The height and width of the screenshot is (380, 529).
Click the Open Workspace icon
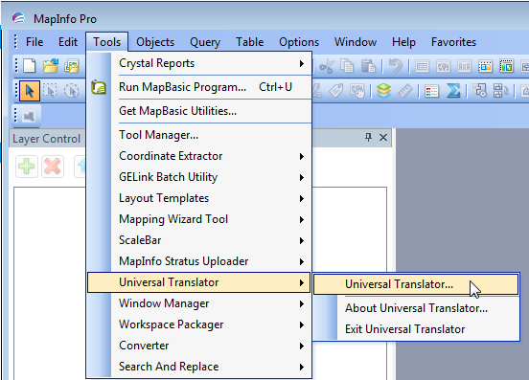pos(72,66)
